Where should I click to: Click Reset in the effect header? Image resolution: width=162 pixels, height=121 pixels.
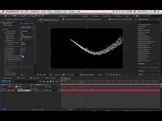[x=22, y=24]
